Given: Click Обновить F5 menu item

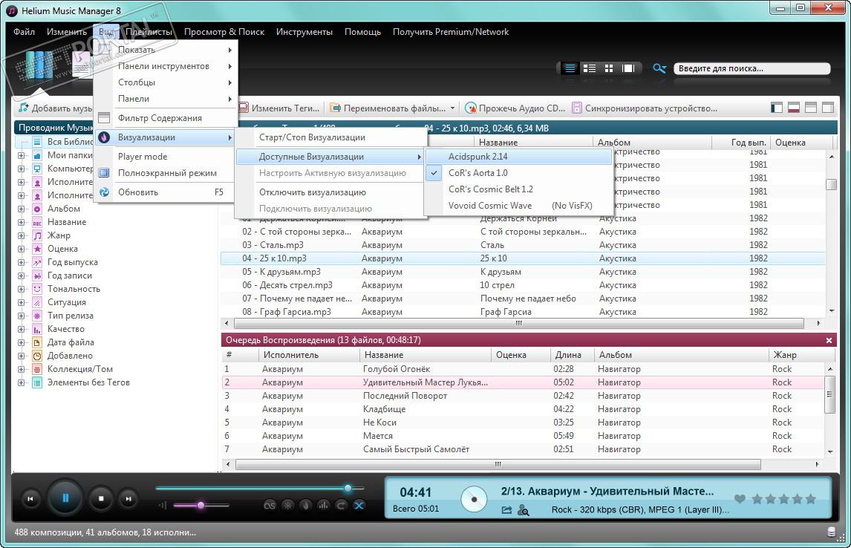Looking at the screenshot, I should [166, 192].
